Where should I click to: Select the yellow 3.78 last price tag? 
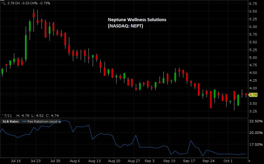point(253,95)
